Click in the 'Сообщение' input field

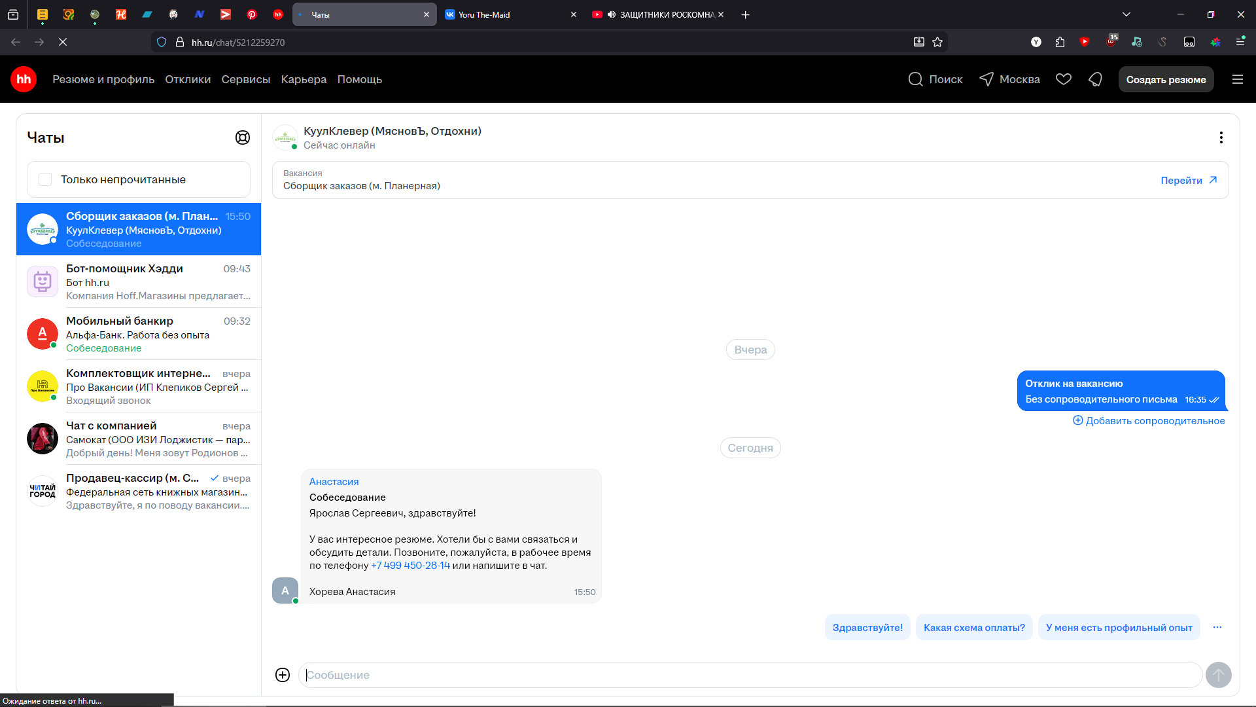point(750,675)
